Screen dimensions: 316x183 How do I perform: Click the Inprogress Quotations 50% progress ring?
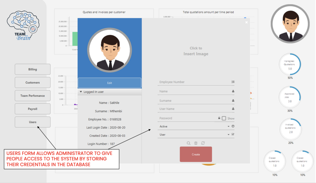pyautogui.click(x=290, y=64)
